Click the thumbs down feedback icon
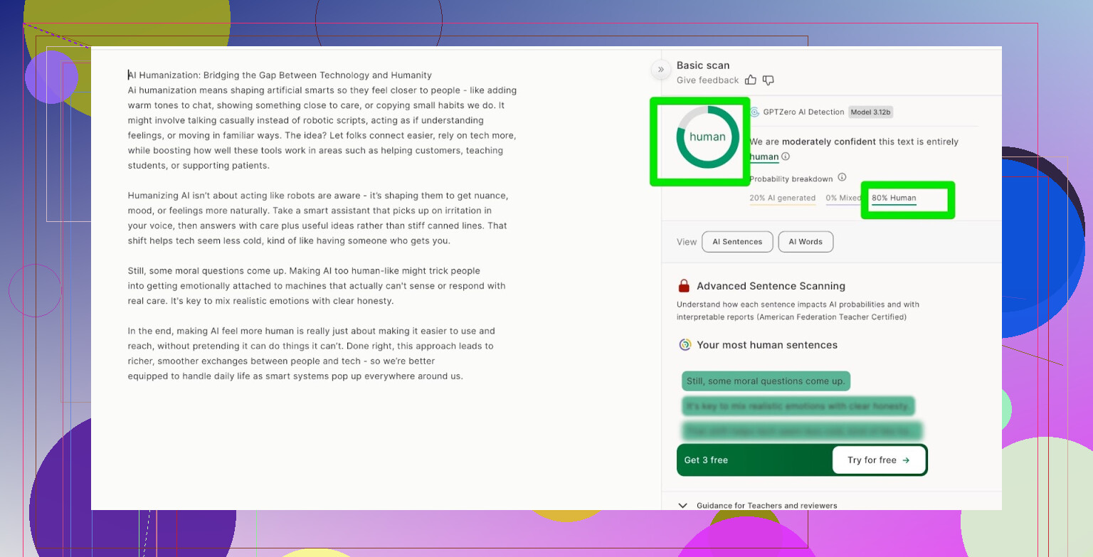Viewport: 1093px width, 557px height. [x=768, y=80]
